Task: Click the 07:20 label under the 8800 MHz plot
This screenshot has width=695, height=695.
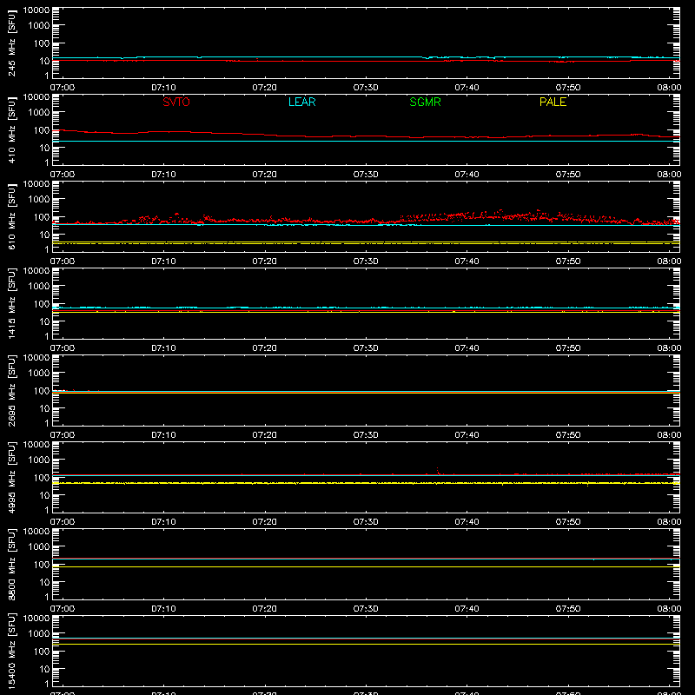Action: click(265, 609)
